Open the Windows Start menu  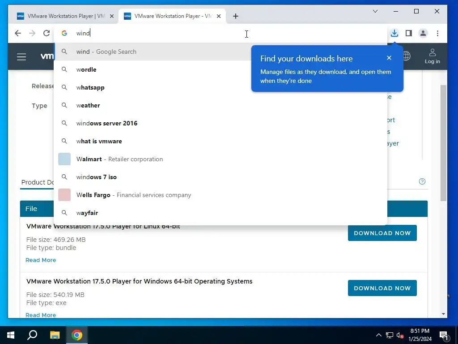11,335
